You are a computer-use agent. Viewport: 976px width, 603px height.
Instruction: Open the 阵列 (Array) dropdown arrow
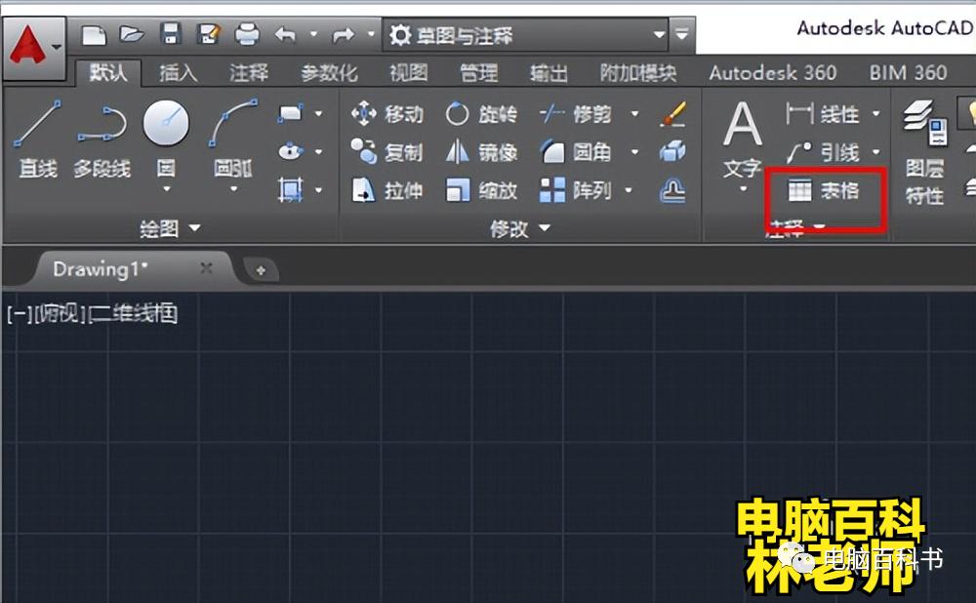click(x=630, y=191)
